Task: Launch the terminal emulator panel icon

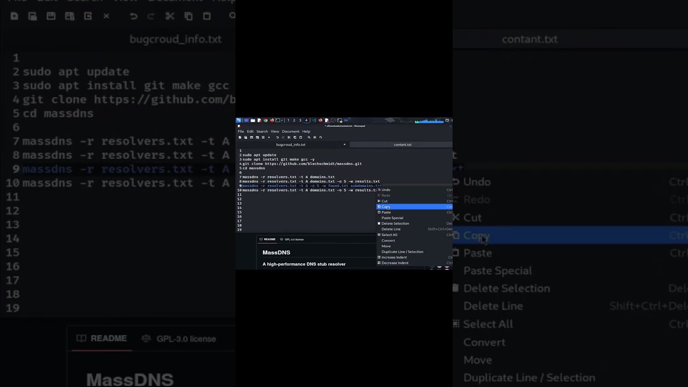Action: pos(277,120)
